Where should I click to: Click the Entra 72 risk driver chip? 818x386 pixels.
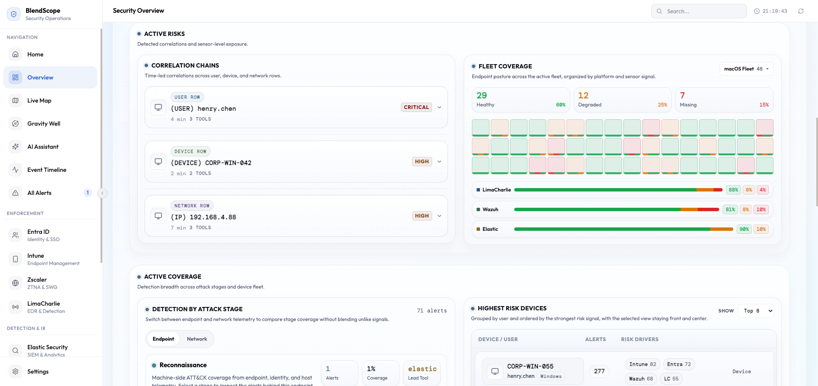[x=679, y=364]
